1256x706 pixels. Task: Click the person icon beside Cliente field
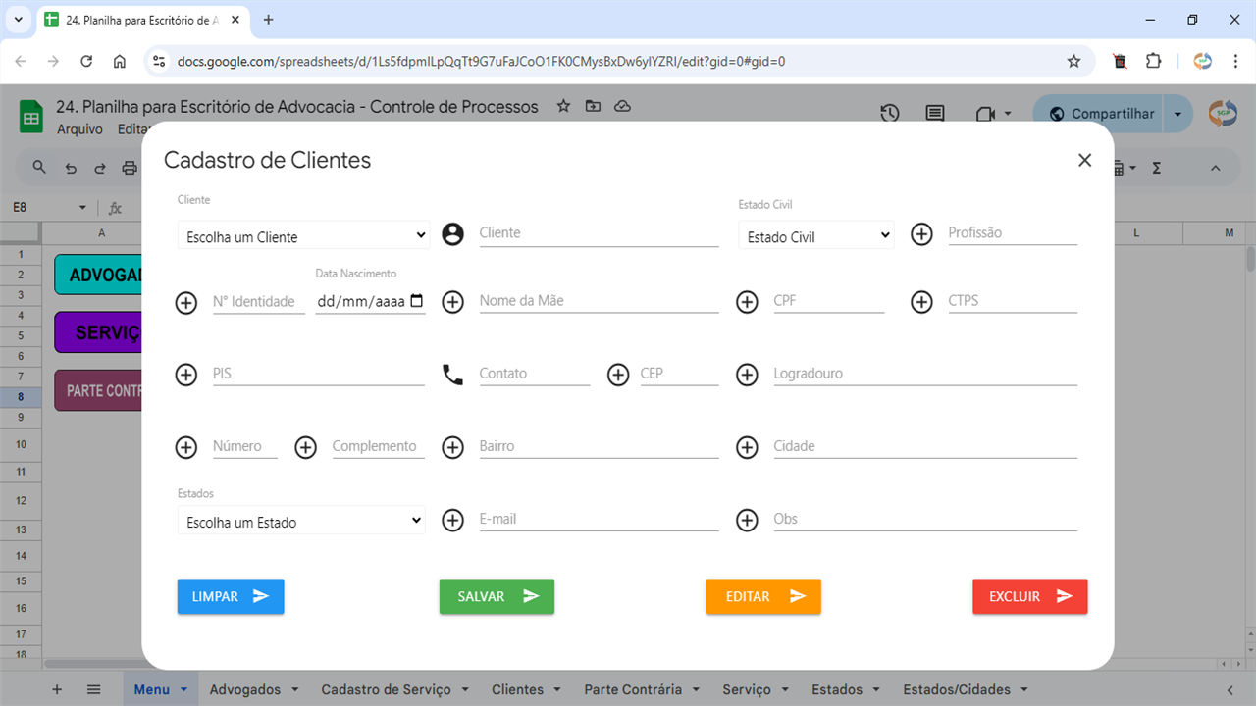click(452, 234)
